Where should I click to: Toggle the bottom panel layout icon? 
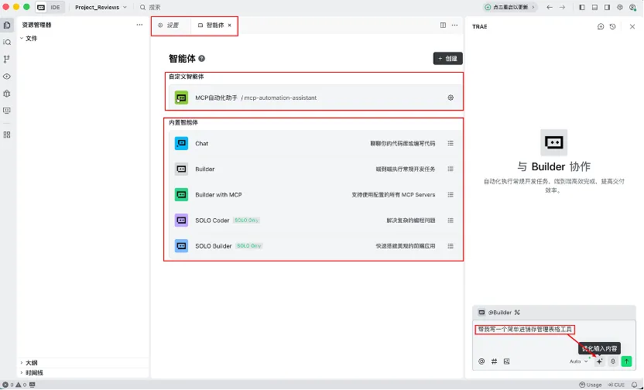[594, 8]
